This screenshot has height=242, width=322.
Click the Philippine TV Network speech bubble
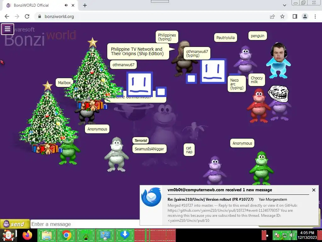click(138, 51)
